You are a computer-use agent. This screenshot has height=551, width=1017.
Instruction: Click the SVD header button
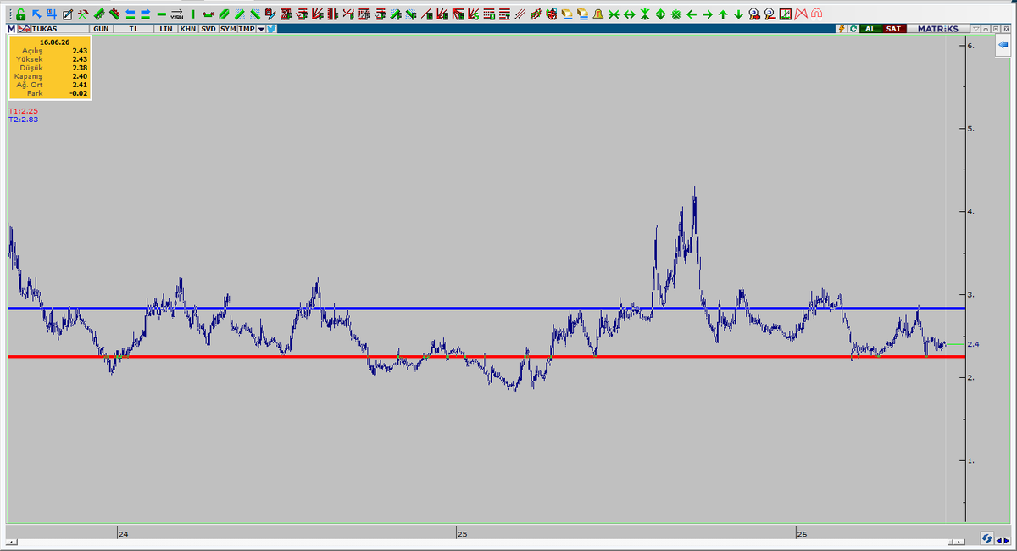[x=208, y=29]
